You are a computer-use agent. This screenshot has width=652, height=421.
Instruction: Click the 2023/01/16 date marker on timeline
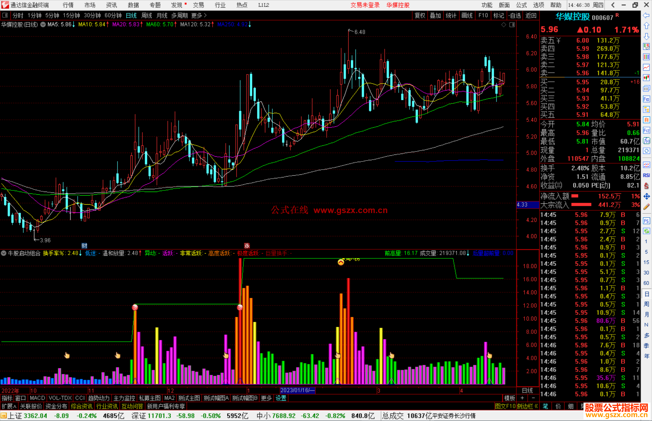pos(297,390)
